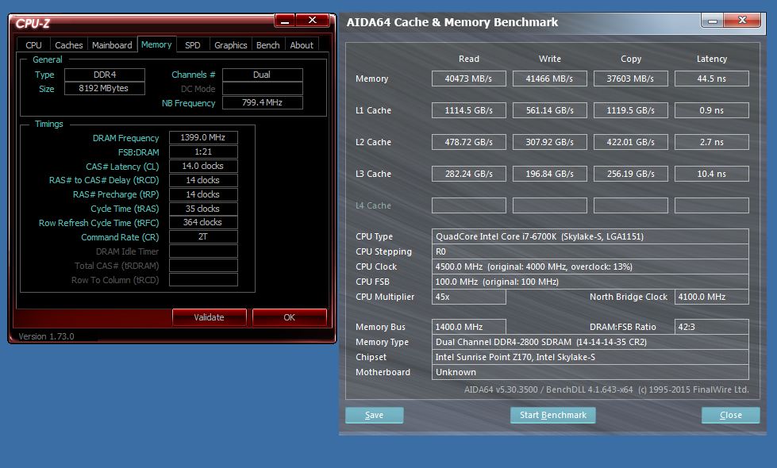This screenshot has height=468, width=777.
Task: Click the memory Type value DDR4 in CPU-Z
Action: tap(105, 75)
